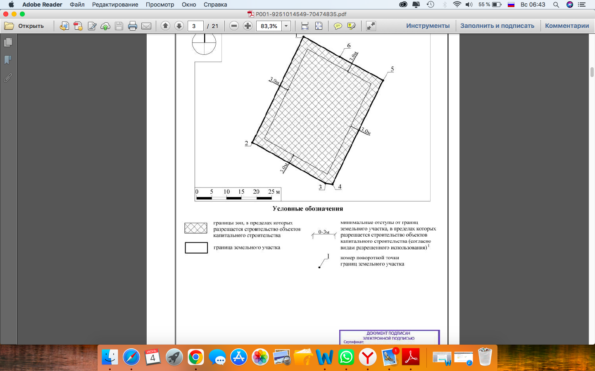The height and width of the screenshot is (371, 595).
Task: Launch Google Chrome from the Dock
Action: point(196,357)
